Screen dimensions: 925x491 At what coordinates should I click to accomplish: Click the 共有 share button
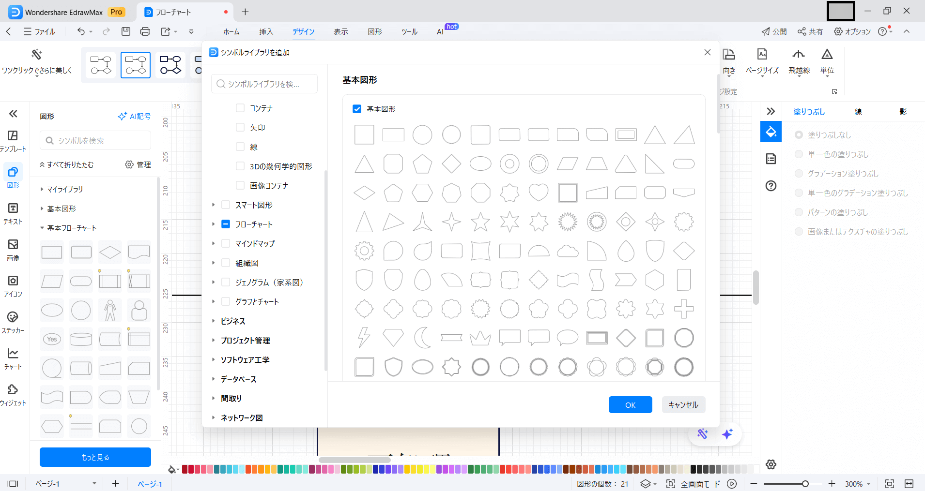(x=810, y=31)
